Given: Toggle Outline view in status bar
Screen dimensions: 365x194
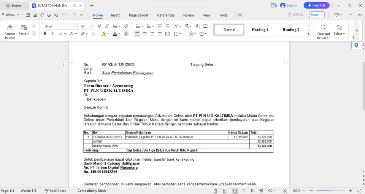Looking at the screenshot, I should pyautogui.click(x=244, y=191).
